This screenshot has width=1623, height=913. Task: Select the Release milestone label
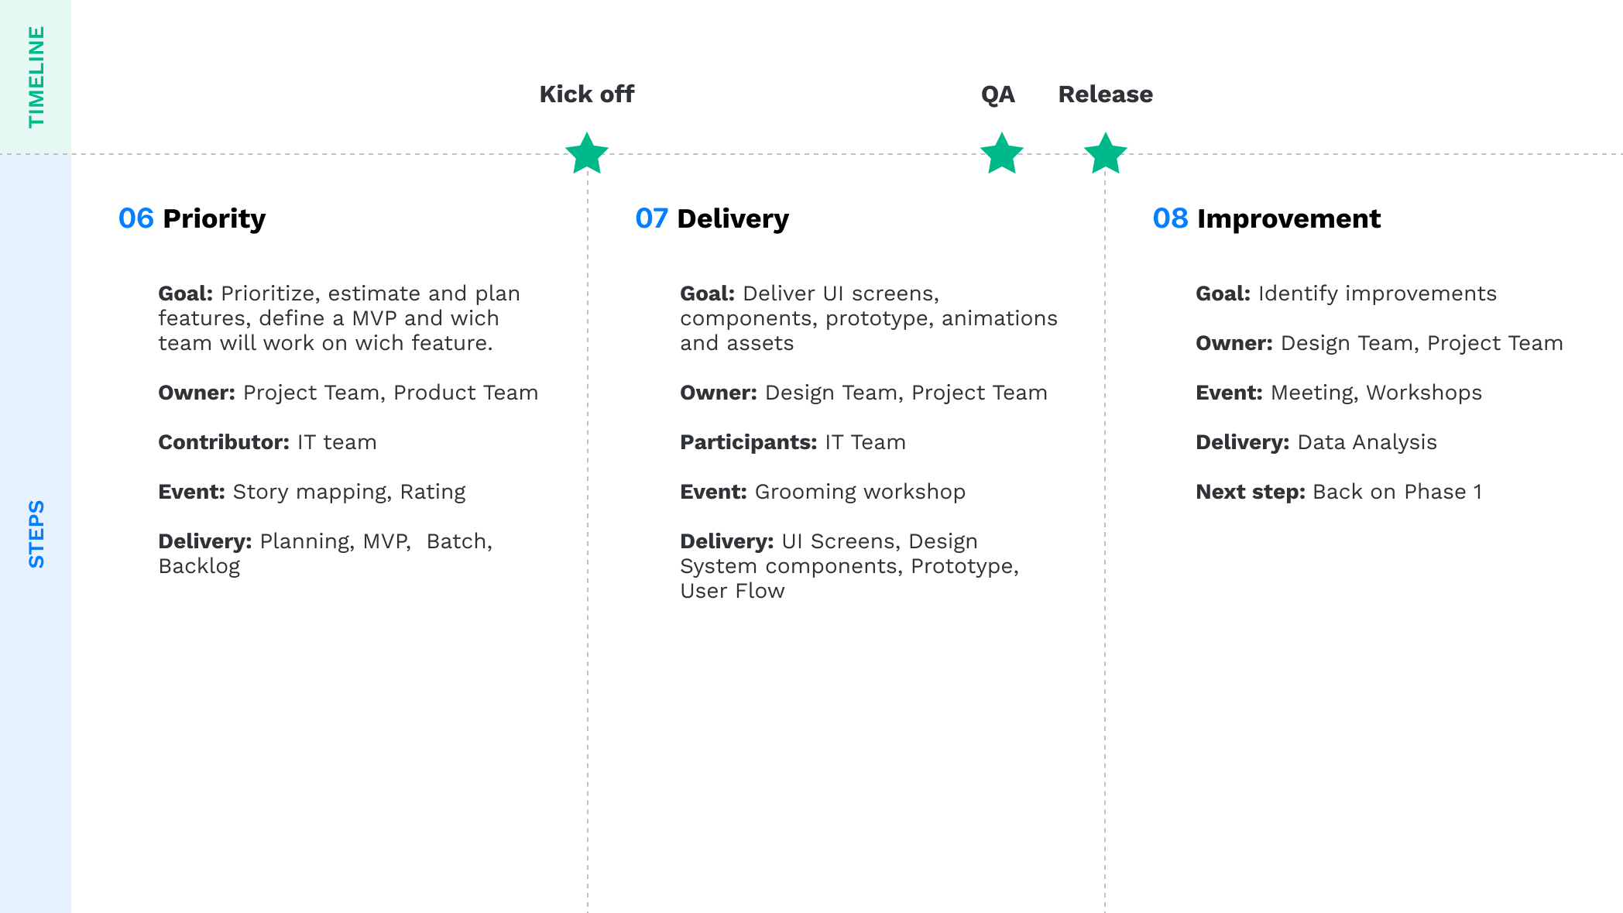pyautogui.click(x=1105, y=94)
